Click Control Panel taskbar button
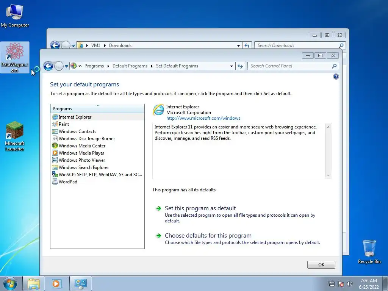The width and height of the screenshot is (388, 291). pos(80,283)
